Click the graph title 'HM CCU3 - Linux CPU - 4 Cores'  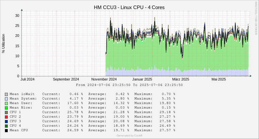129,7
